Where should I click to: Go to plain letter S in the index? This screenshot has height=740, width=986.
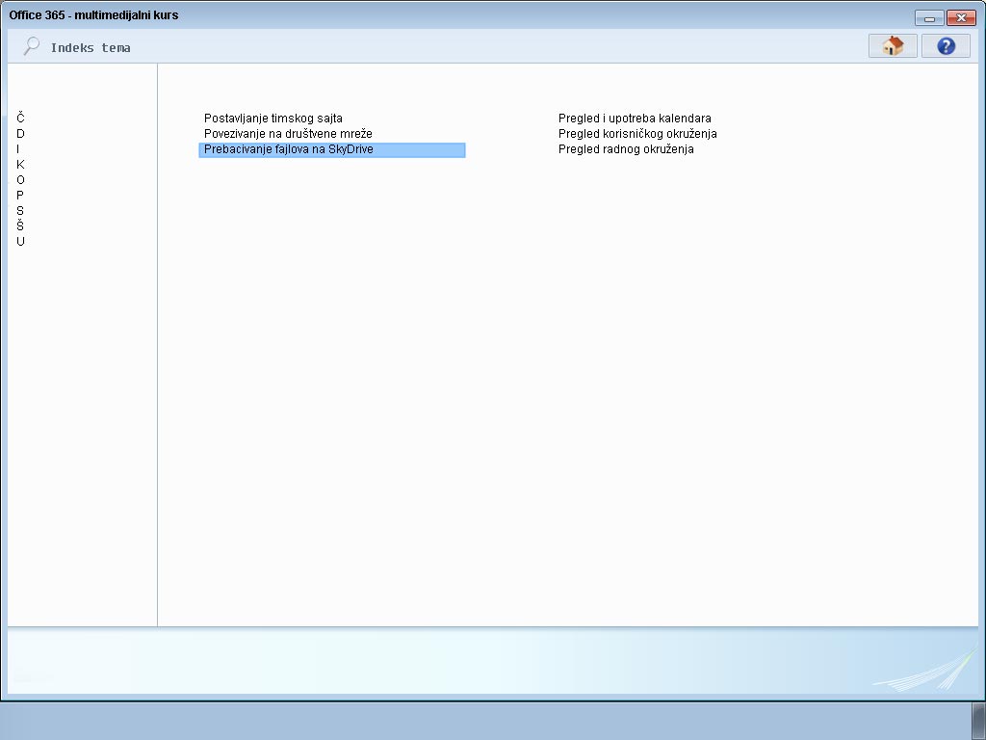[20, 211]
